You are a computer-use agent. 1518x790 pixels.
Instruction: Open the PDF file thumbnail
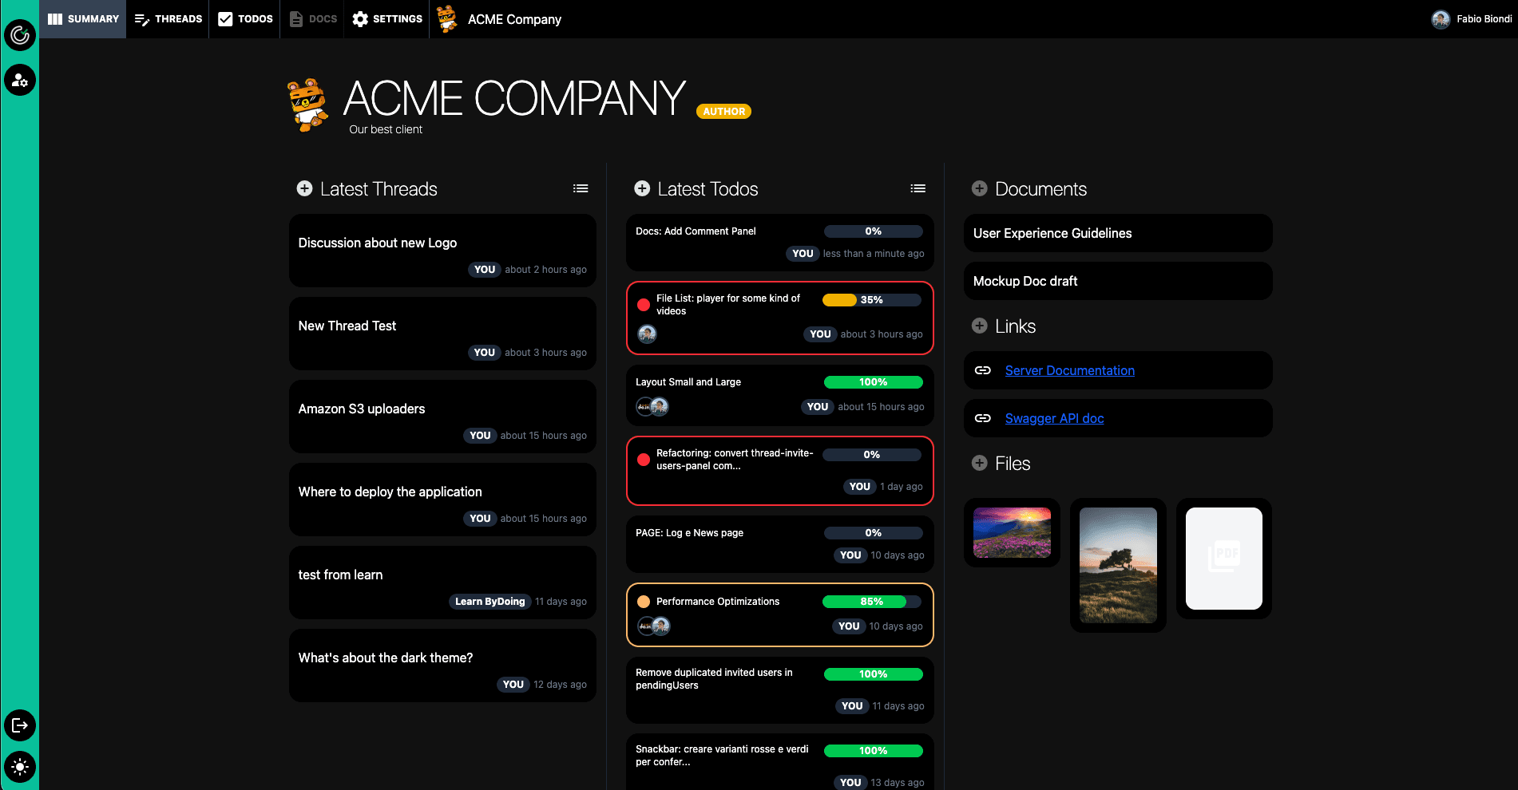pos(1224,559)
